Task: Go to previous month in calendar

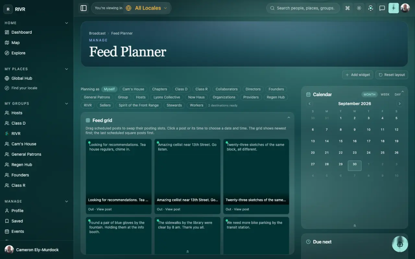Action: pos(310,104)
